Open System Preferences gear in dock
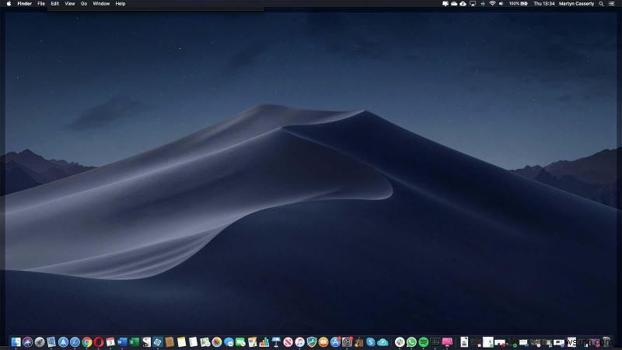The image size is (622, 350). click(347, 342)
